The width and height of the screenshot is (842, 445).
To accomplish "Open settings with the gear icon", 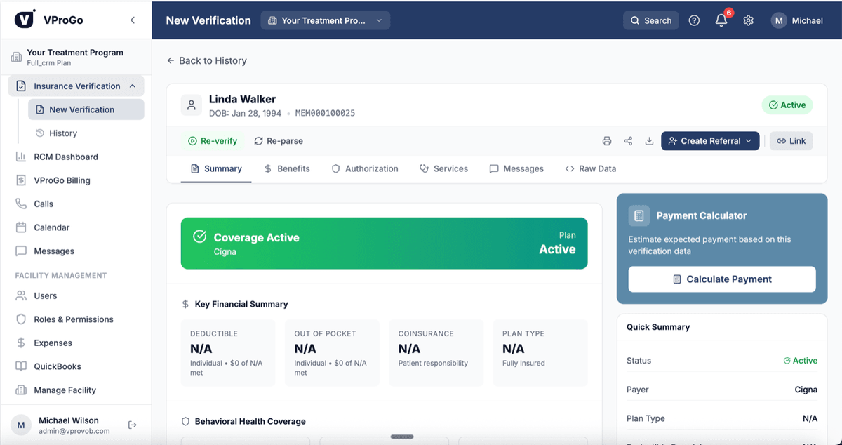I will click(748, 20).
